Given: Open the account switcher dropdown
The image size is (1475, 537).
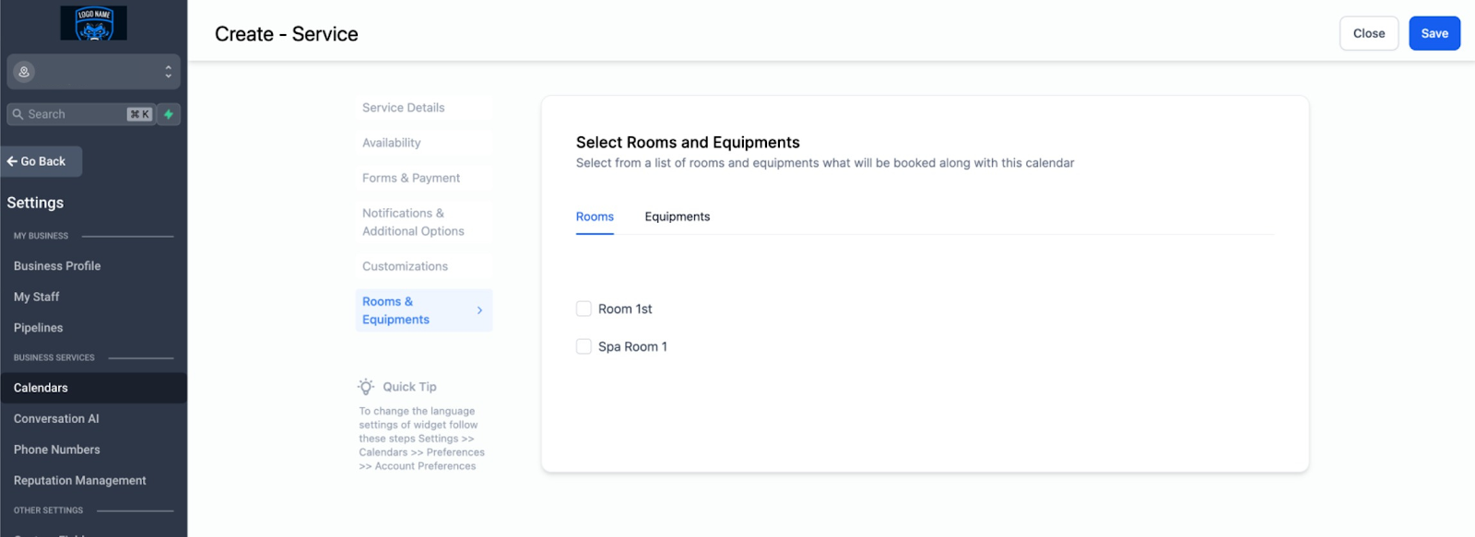Looking at the screenshot, I should [93, 71].
